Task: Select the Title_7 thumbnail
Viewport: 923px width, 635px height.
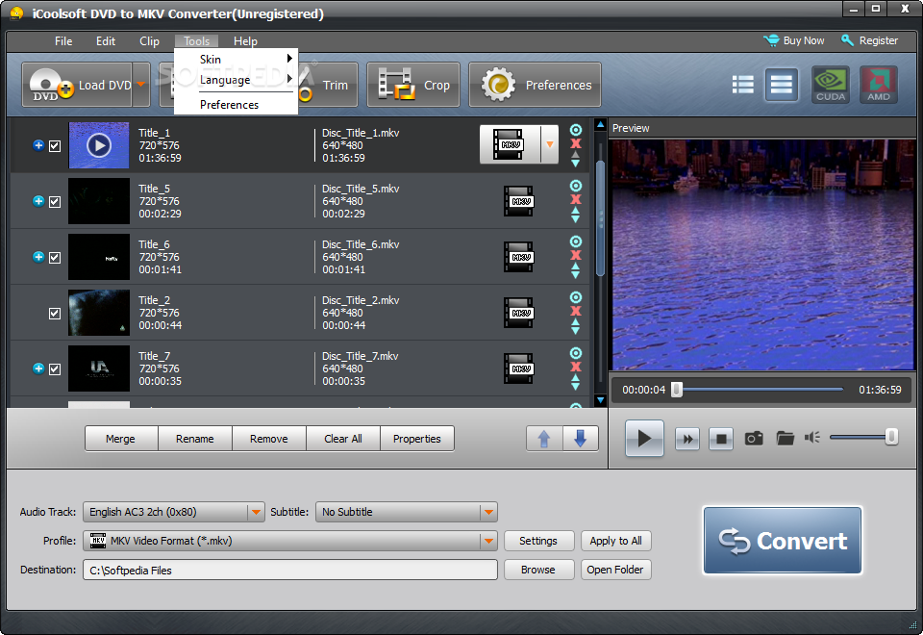Action: (99, 368)
